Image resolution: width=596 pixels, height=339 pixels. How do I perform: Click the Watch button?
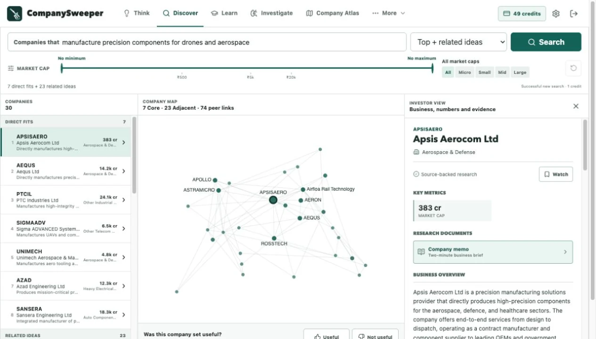[x=556, y=174]
